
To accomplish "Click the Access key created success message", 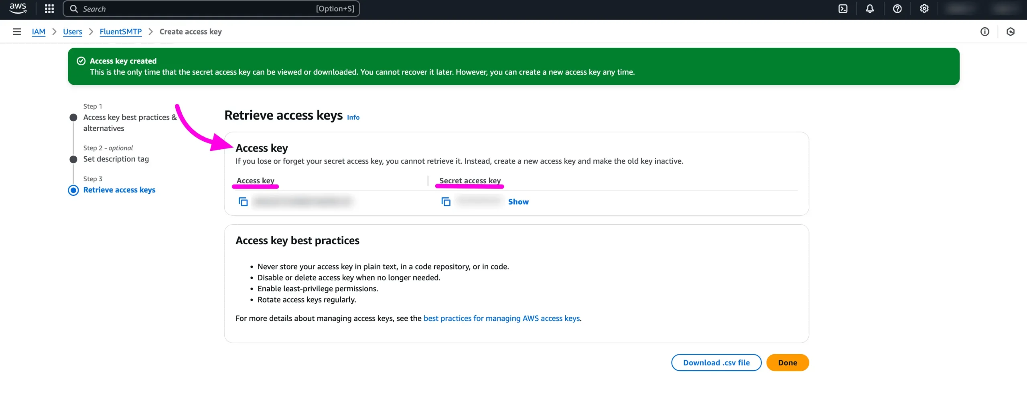I will pos(513,66).
